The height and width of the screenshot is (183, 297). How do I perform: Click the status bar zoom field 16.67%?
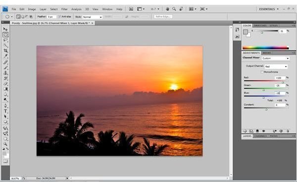[15, 178]
